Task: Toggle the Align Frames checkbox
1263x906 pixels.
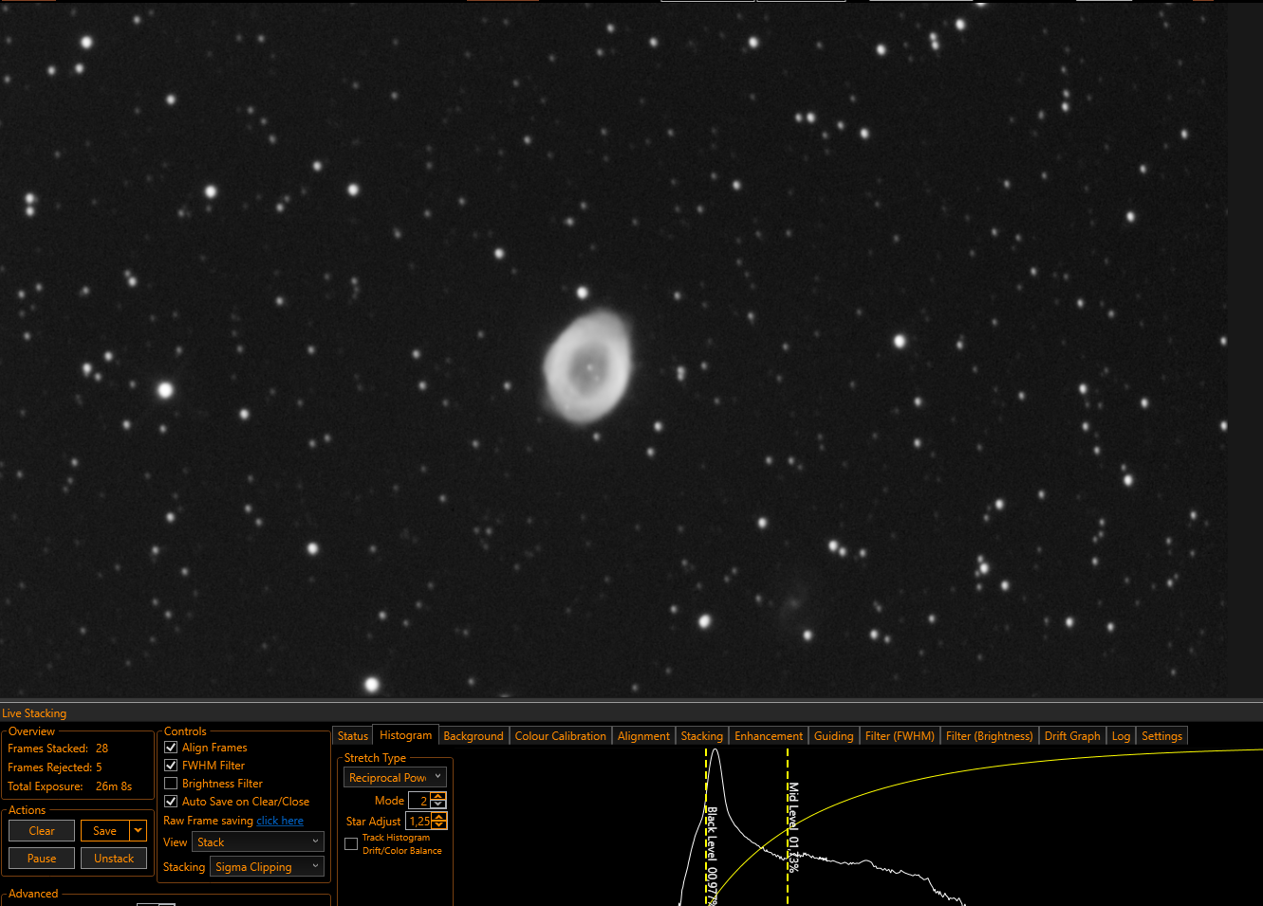Action: (171, 748)
